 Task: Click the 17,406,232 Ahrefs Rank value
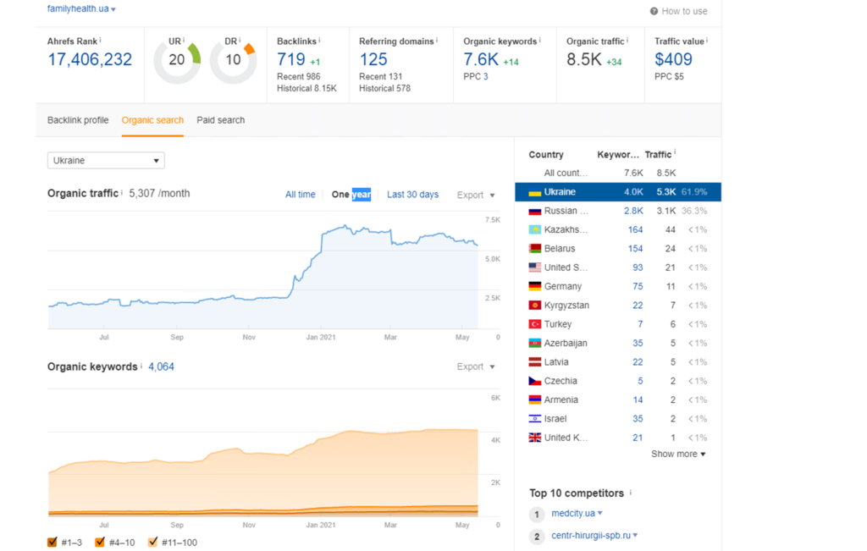coord(90,59)
